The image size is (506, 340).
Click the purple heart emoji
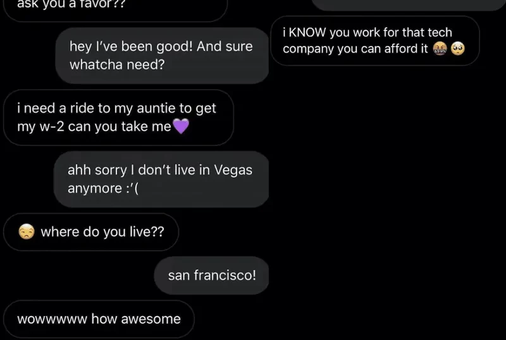pos(181,127)
